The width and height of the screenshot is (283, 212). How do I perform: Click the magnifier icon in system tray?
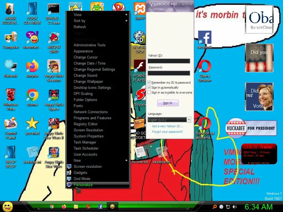click(214, 207)
